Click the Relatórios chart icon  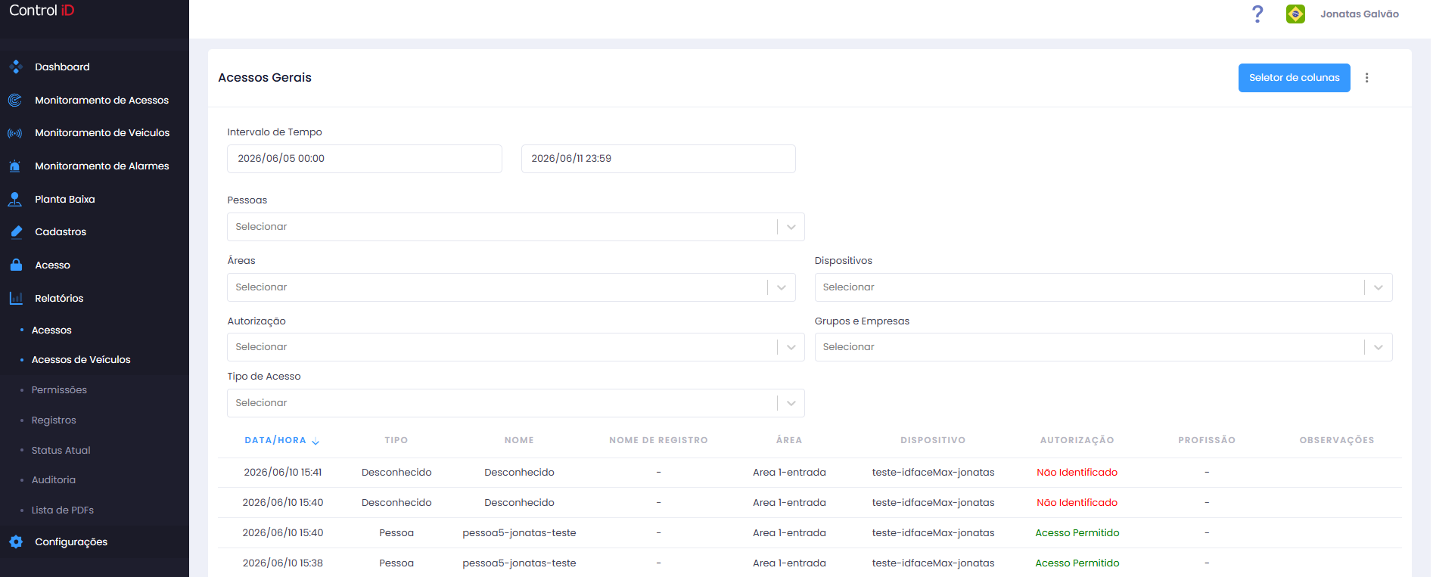[x=15, y=298]
